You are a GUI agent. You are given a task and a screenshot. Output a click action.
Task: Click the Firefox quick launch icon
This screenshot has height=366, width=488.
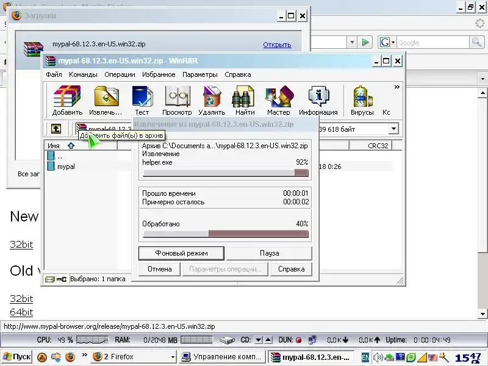[70, 357]
